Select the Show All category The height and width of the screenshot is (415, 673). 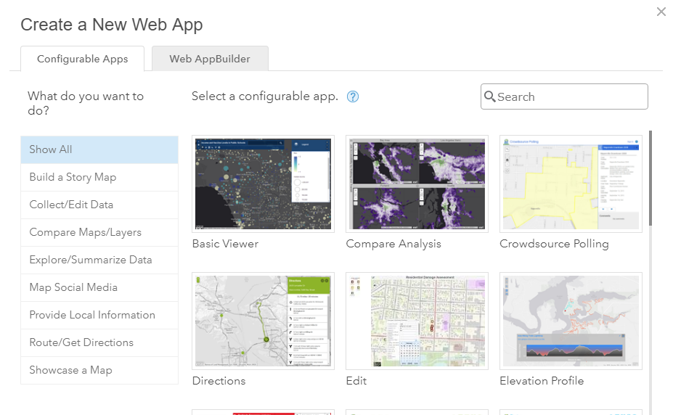coord(99,149)
